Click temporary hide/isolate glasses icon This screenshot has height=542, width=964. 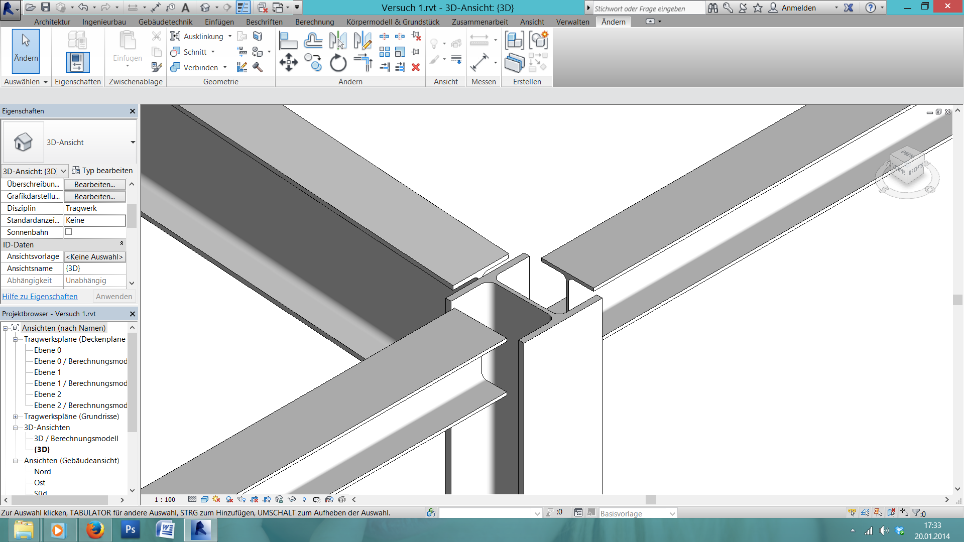pyautogui.click(x=292, y=499)
